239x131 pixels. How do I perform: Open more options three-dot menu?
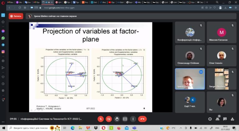133,119
